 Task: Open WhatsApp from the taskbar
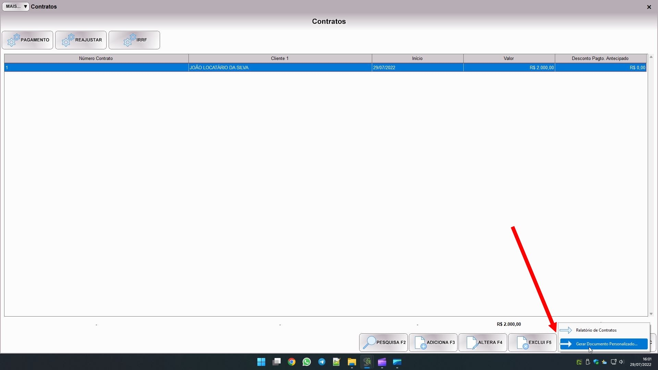307,362
